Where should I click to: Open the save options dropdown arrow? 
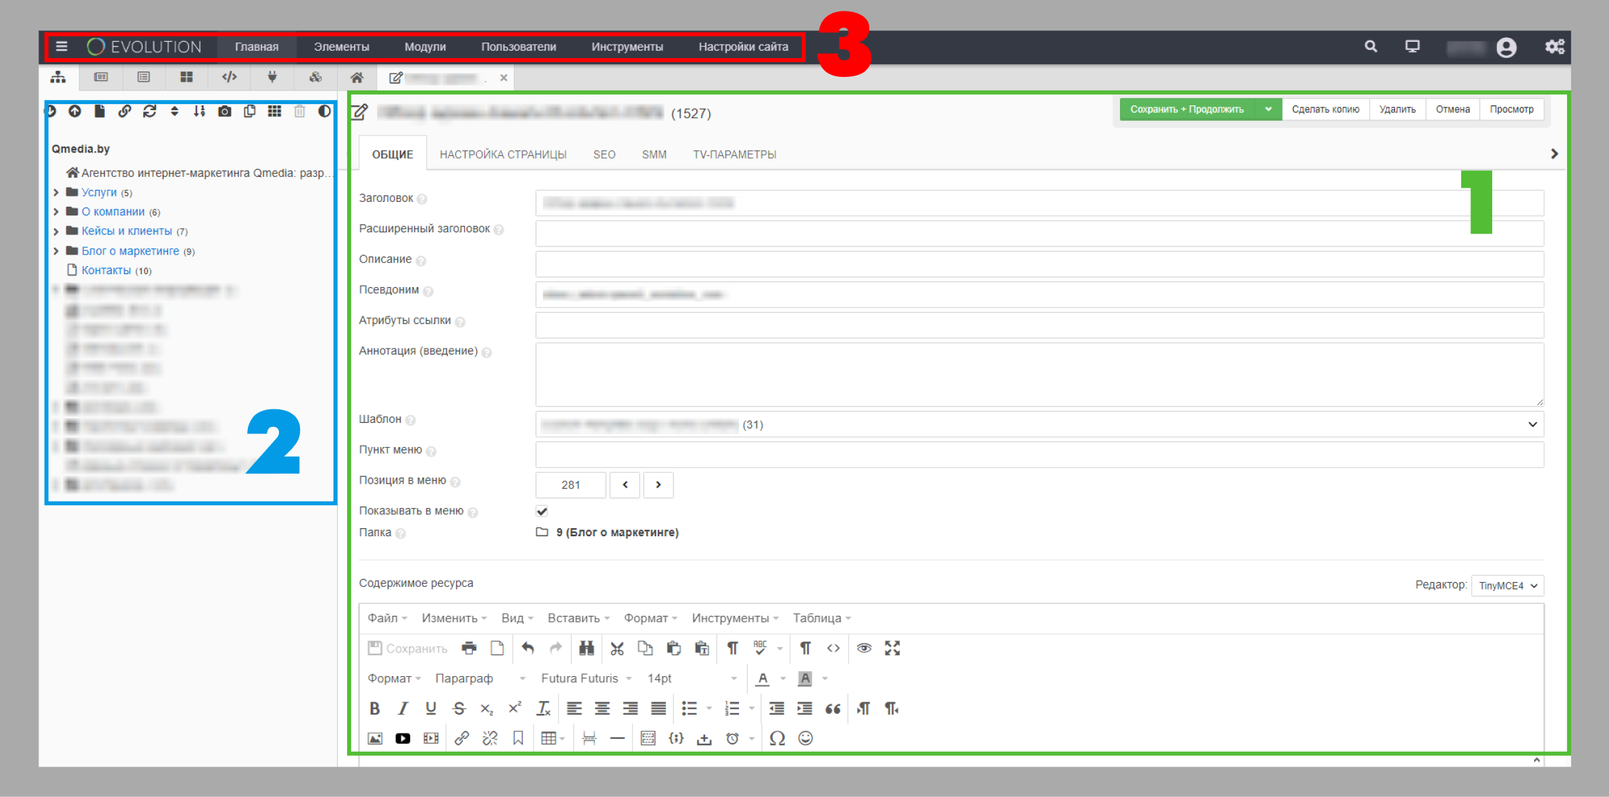pos(1268,109)
